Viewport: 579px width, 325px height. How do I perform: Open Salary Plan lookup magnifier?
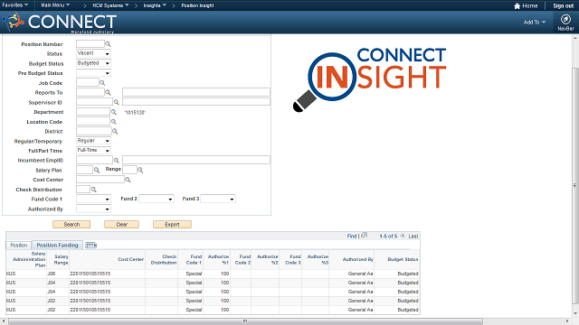[97, 170]
